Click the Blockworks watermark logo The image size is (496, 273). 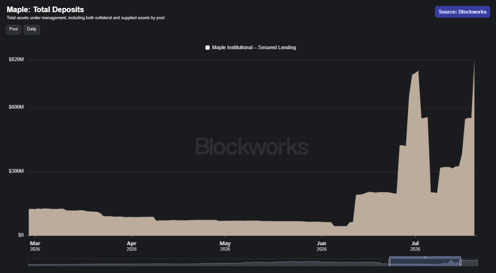(x=252, y=146)
